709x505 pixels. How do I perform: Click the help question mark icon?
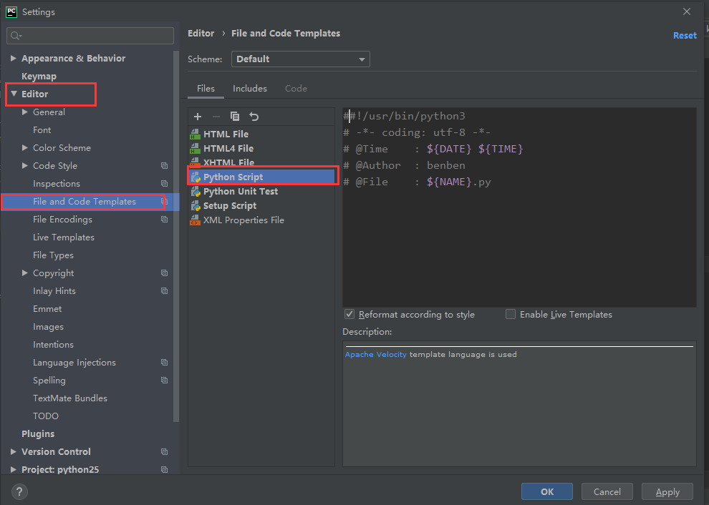(19, 491)
